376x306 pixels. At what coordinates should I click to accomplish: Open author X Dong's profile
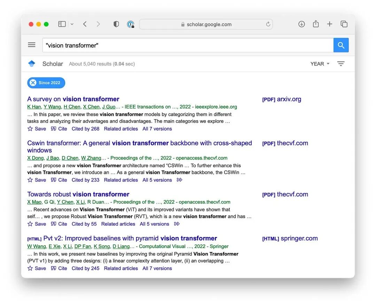click(36, 158)
